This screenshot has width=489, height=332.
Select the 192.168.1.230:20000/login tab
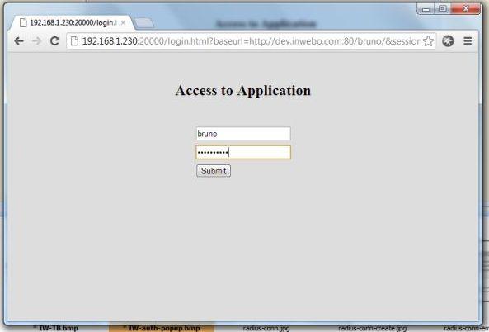pos(72,23)
